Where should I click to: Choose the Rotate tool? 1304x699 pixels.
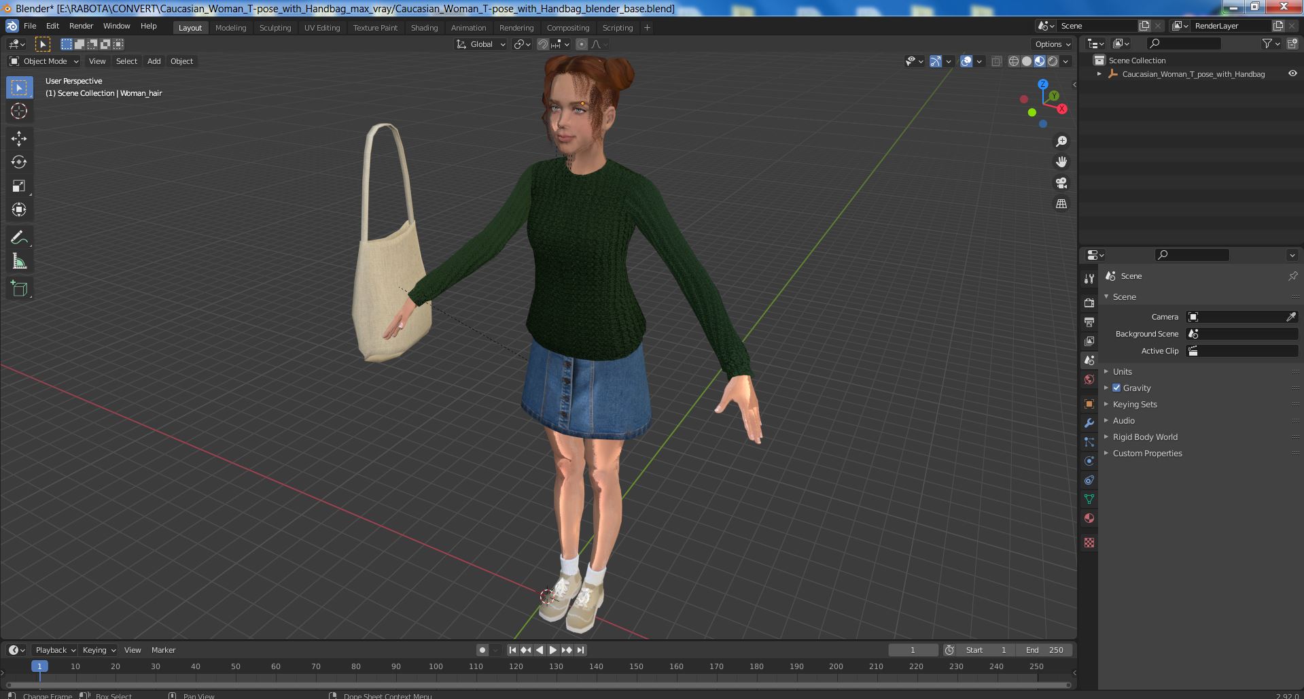(x=19, y=162)
